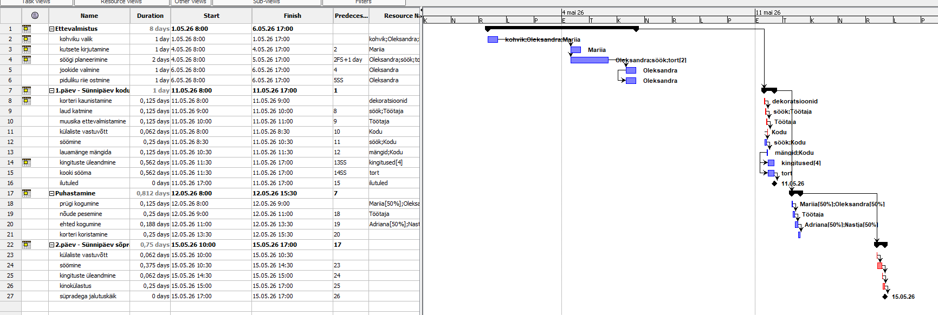This screenshot has height=315, width=938.
Task: Select the task name 'süpradega jalutuskäik'
Action: coord(88,296)
